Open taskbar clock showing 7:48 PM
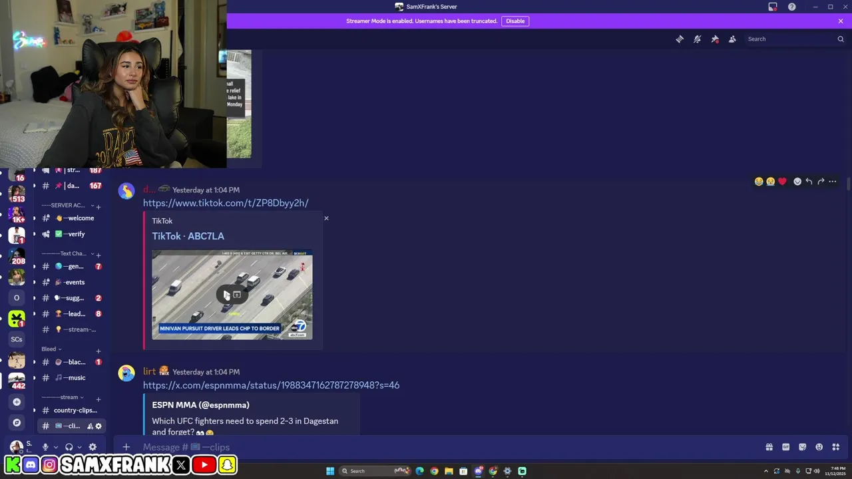The height and width of the screenshot is (479, 852). (837, 471)
